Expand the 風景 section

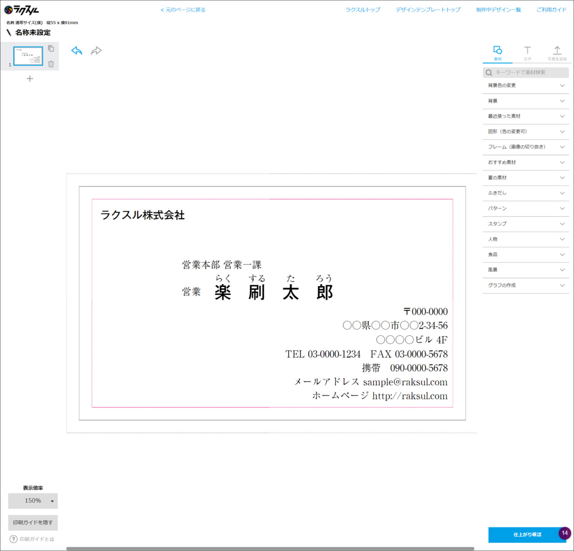[526, 270]
